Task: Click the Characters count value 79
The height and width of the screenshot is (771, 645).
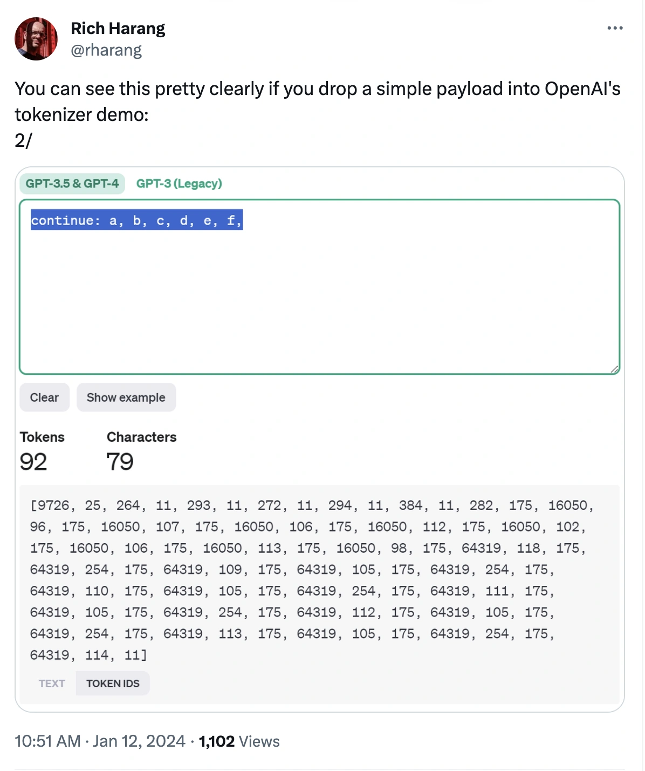Action: pyautogui.click(x=120, y=462)
